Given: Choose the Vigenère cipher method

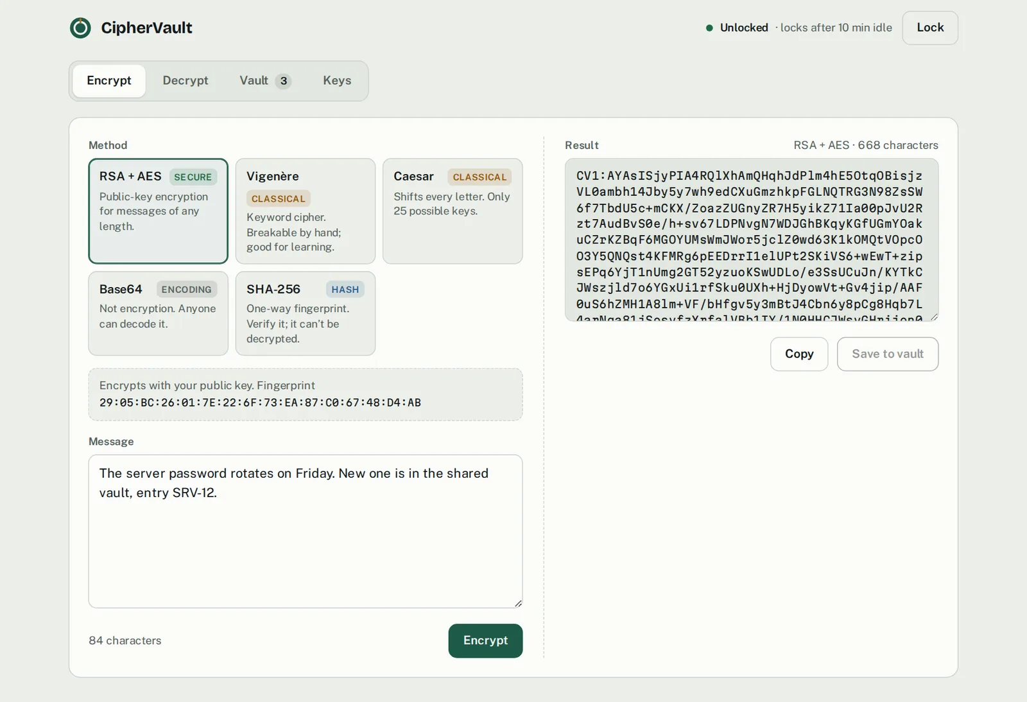Looking at the screenshot, I should click(x=306, y=211).
